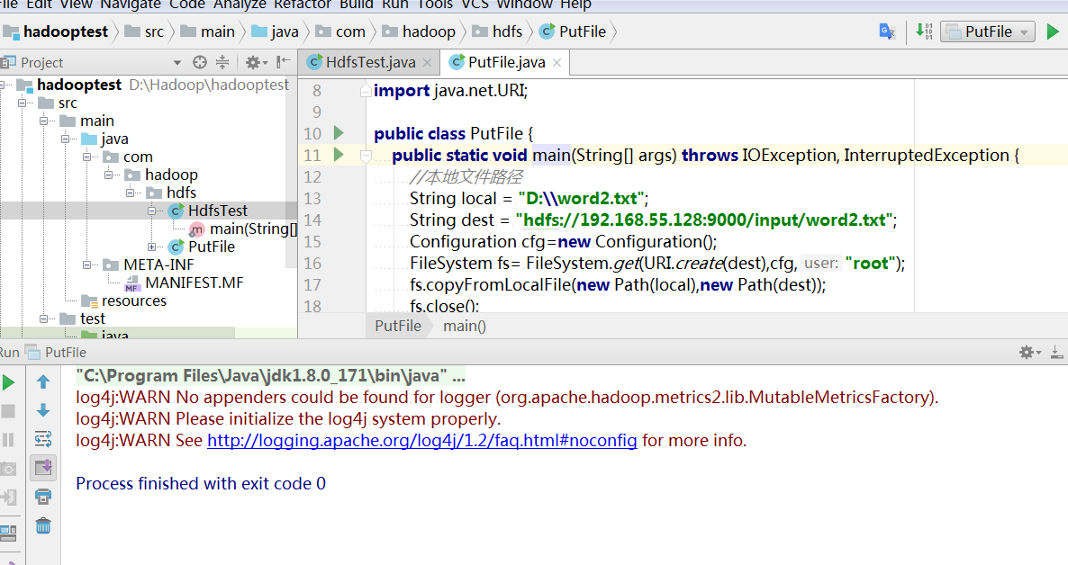The width and height of the screenshot is (1068, 565).
Task: Click Collapse All in the Project panel
Action: [x=222, y=62]
